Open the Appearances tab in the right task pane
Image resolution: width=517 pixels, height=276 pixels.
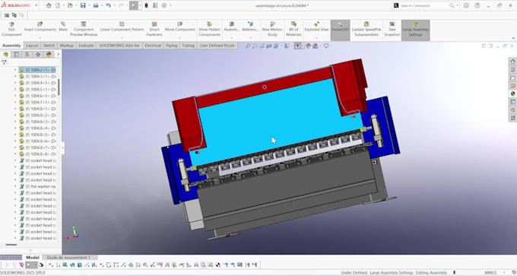[x=512, y=94]
